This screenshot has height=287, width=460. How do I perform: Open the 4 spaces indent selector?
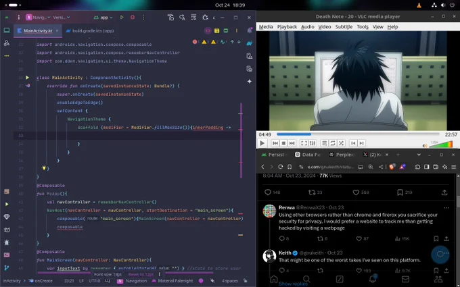click(230, 281)
